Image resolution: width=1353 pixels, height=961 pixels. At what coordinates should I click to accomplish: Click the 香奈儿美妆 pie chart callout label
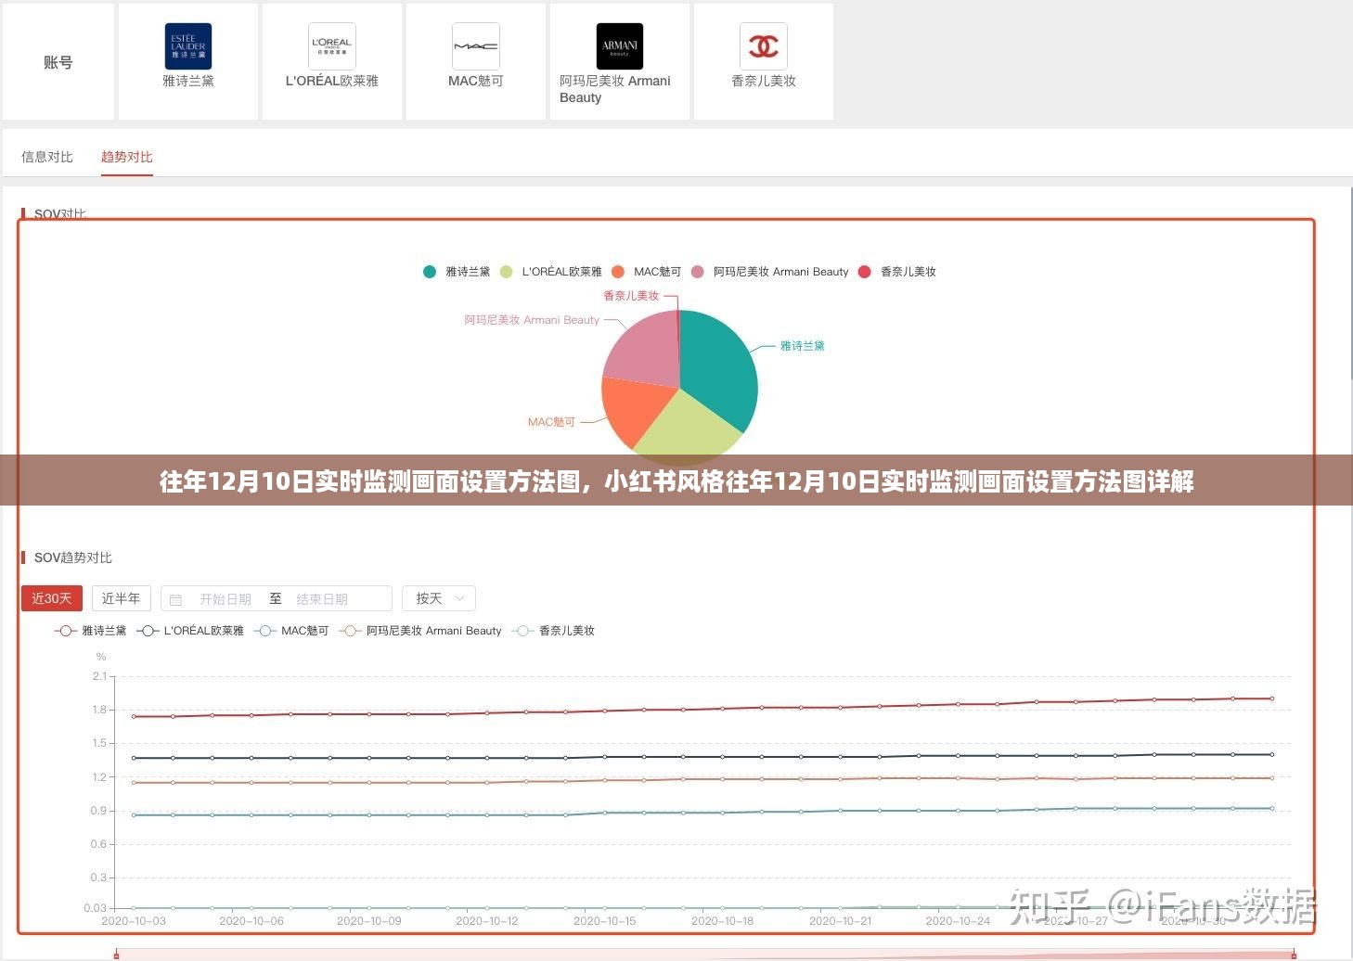[x=631, y=296]
